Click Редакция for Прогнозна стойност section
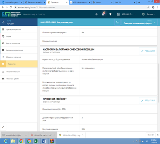The width and height of the screenshot is (160, 144). pos(147,100)
